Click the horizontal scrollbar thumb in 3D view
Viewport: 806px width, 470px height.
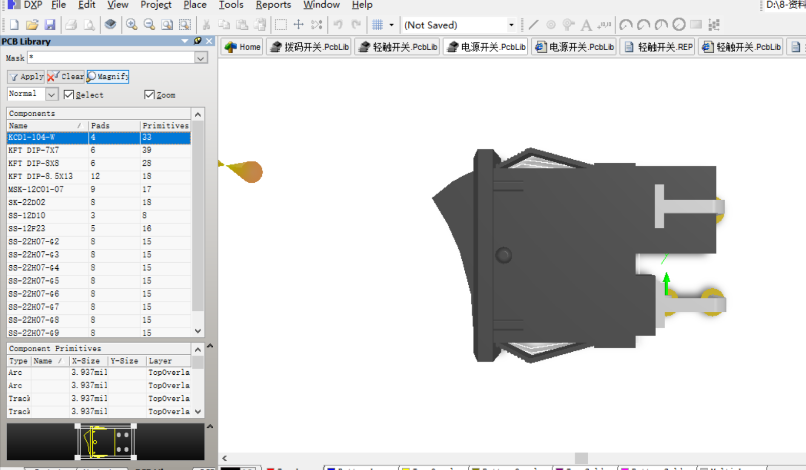581,458
